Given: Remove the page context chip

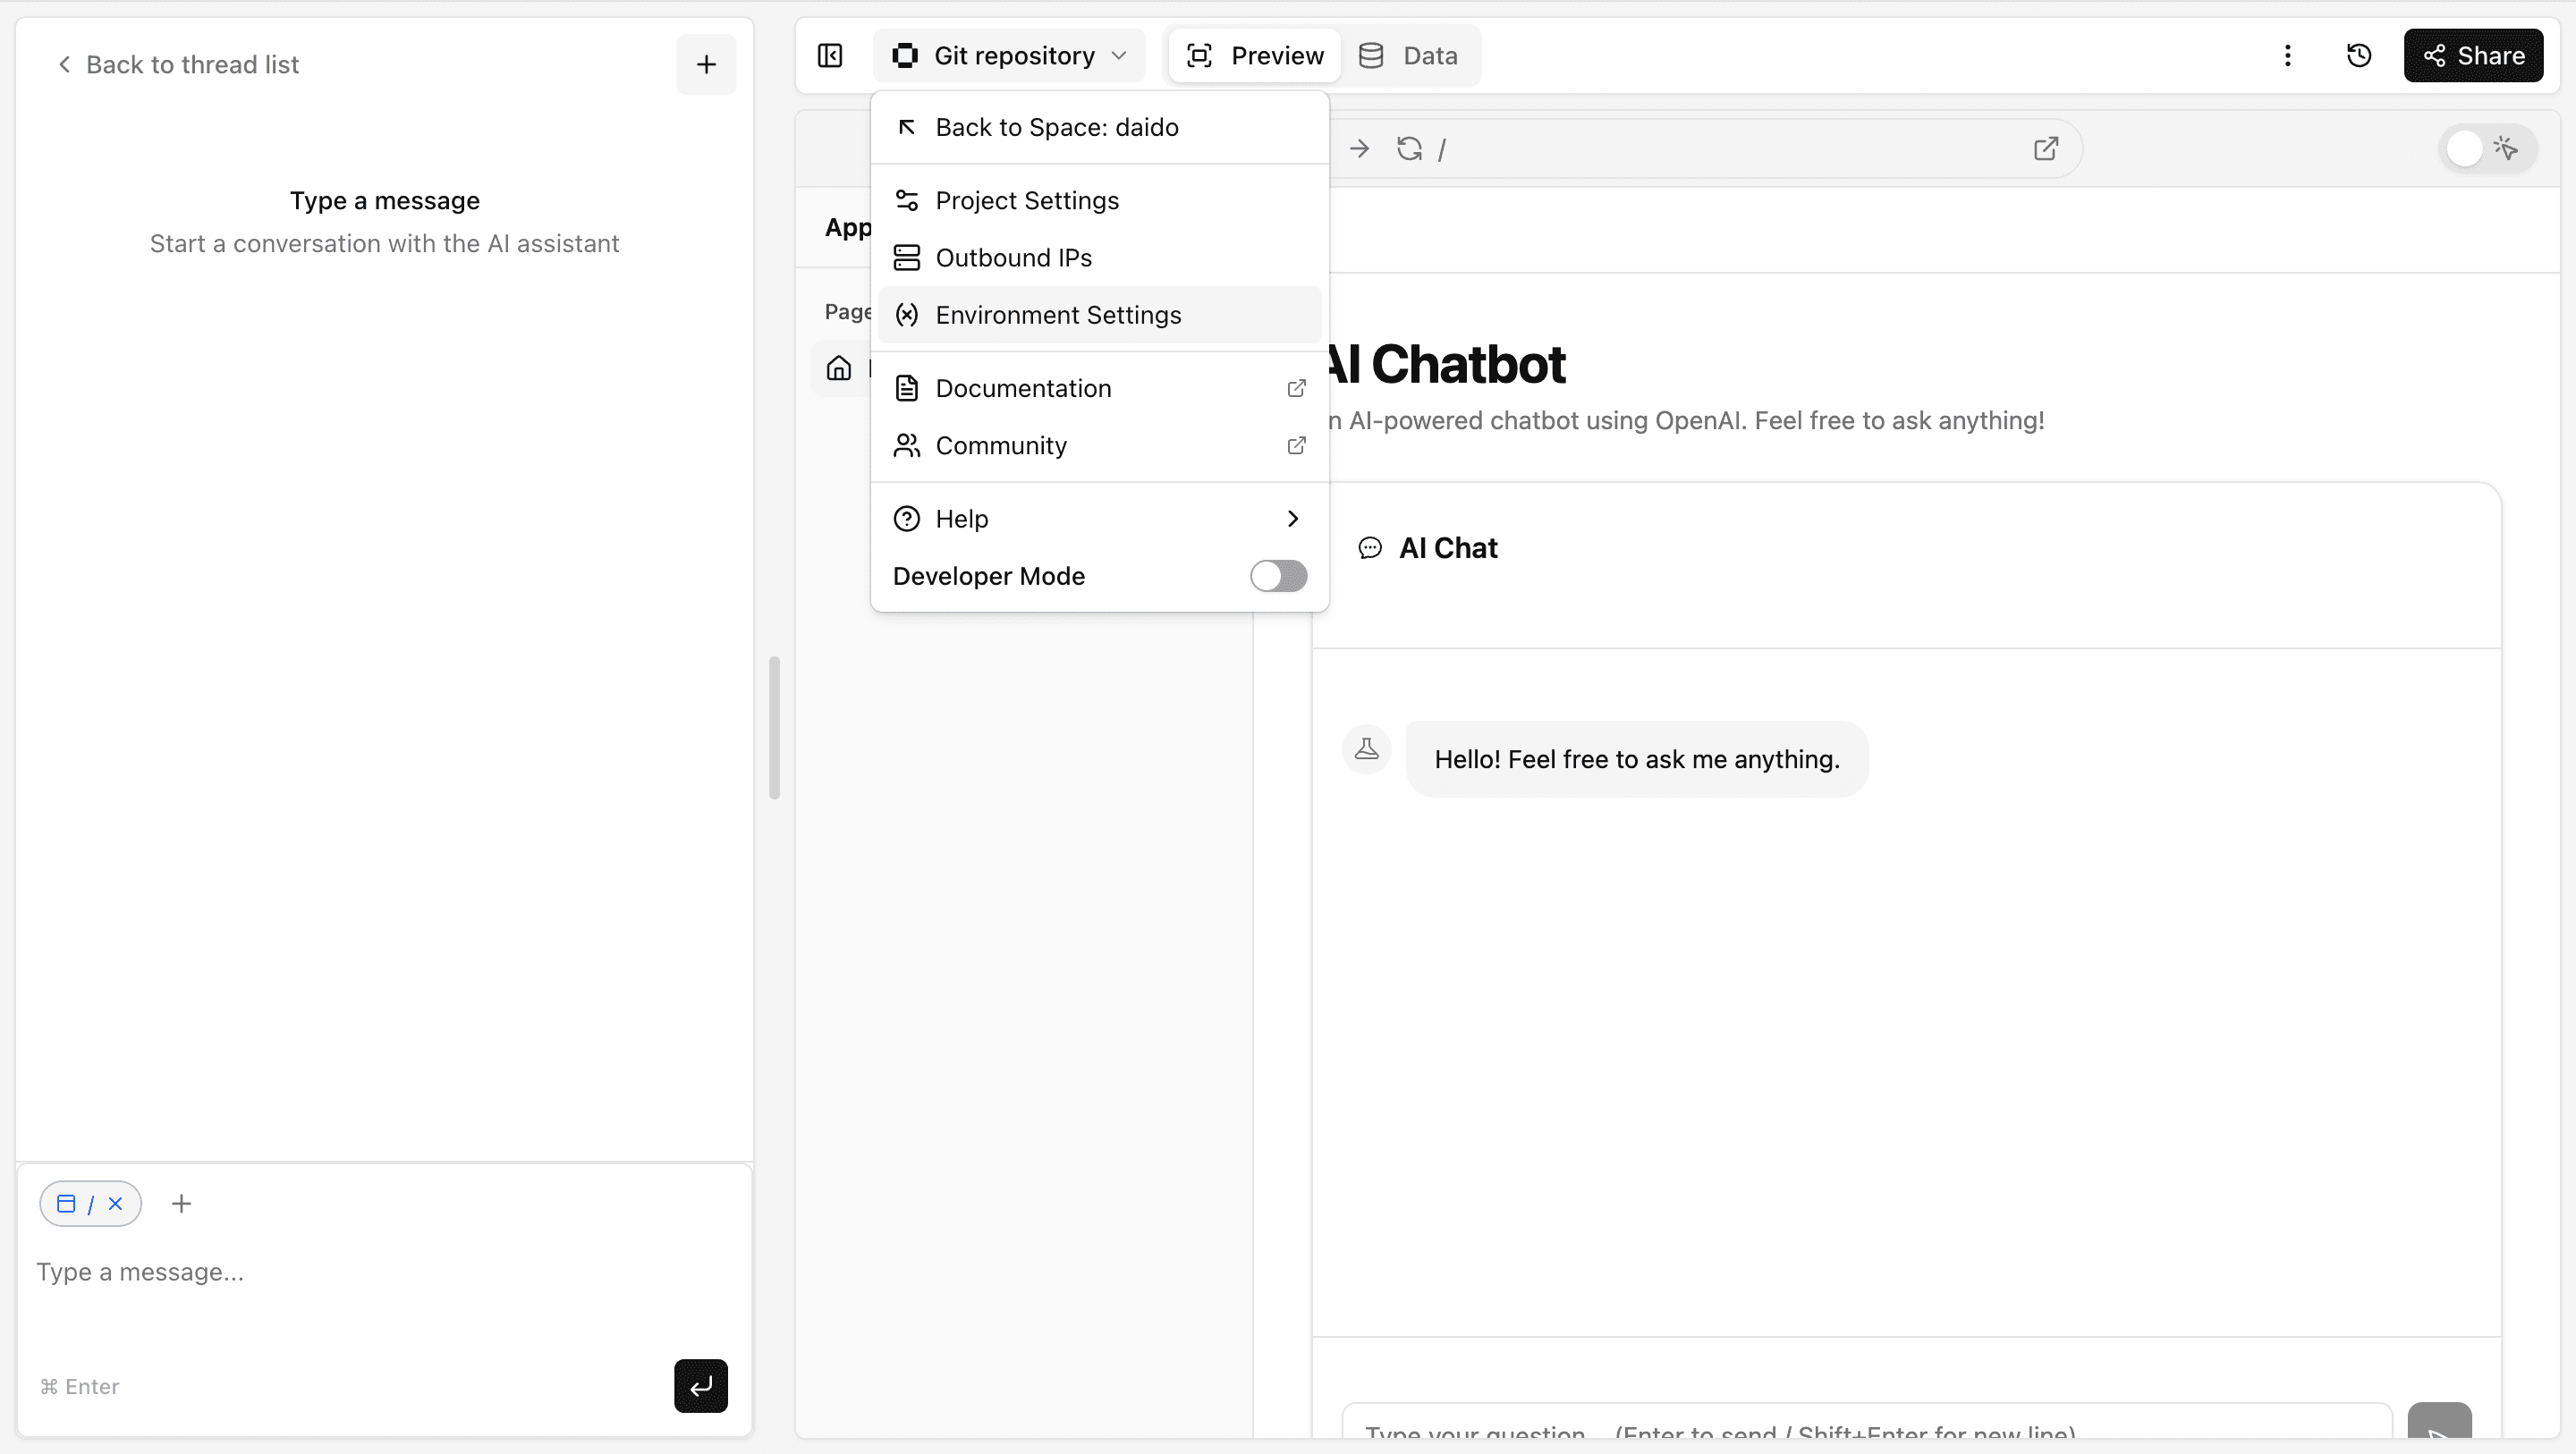Looking at the screenshot, I should pyautogui.click(x=115, y=1203).
